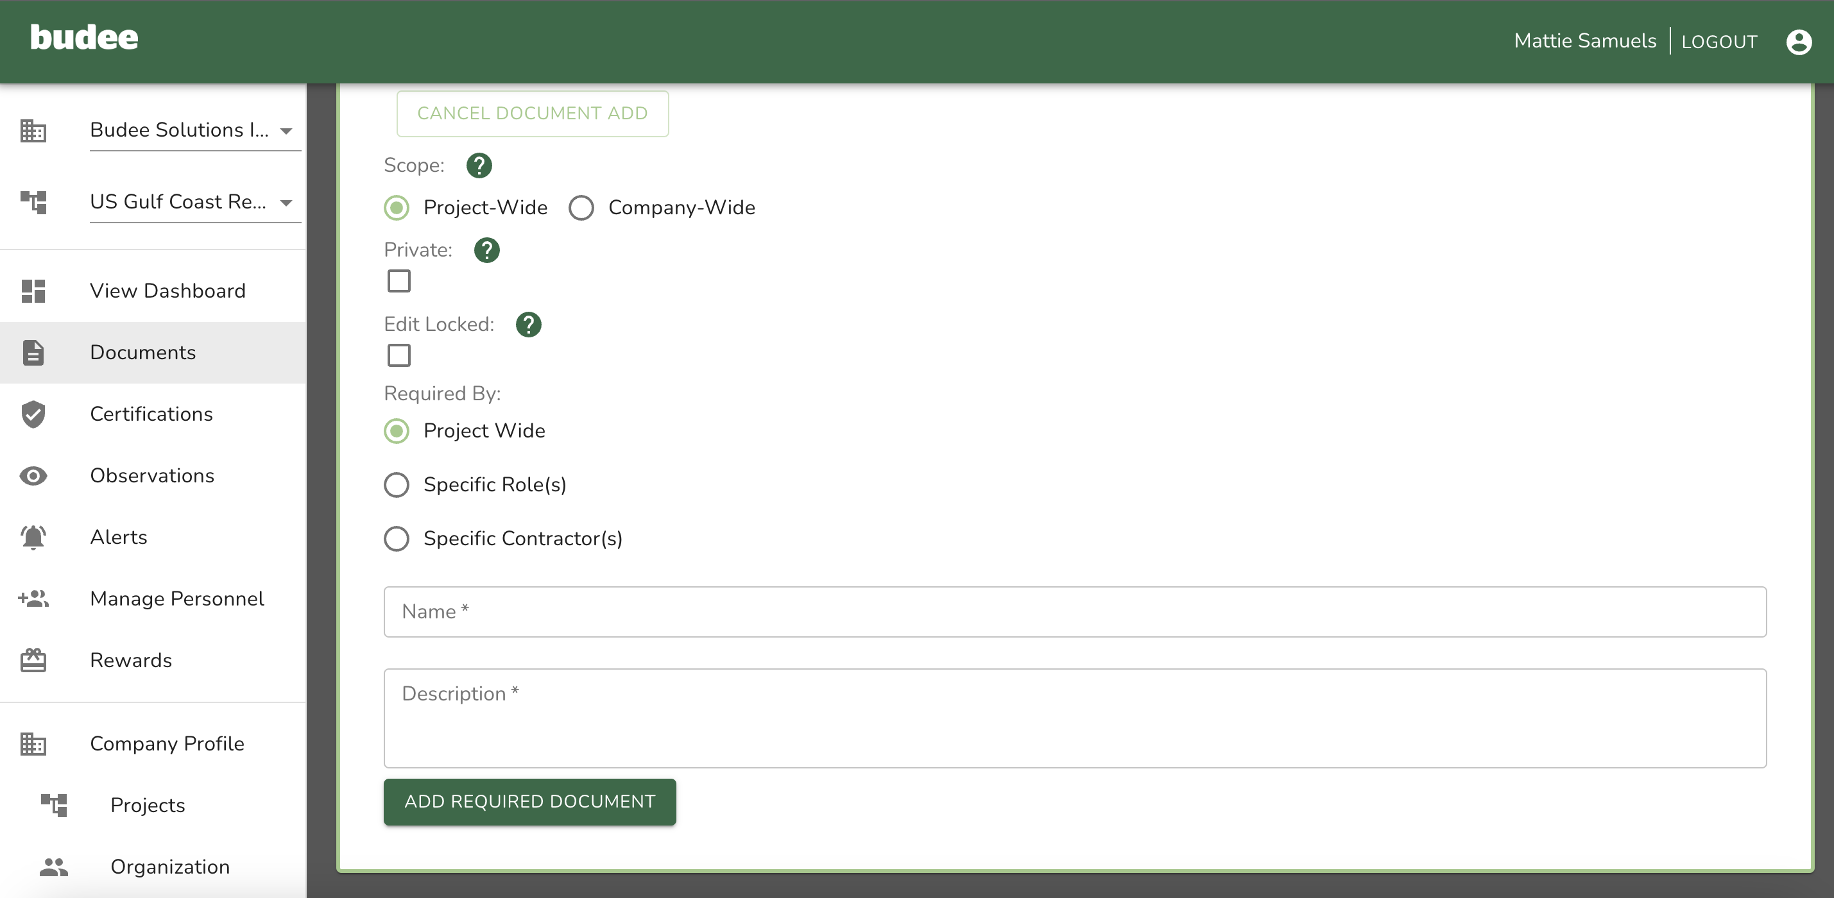Open the user account avatar icon
Viewport: 1834px width, 898px height.
pos(1799,42)
